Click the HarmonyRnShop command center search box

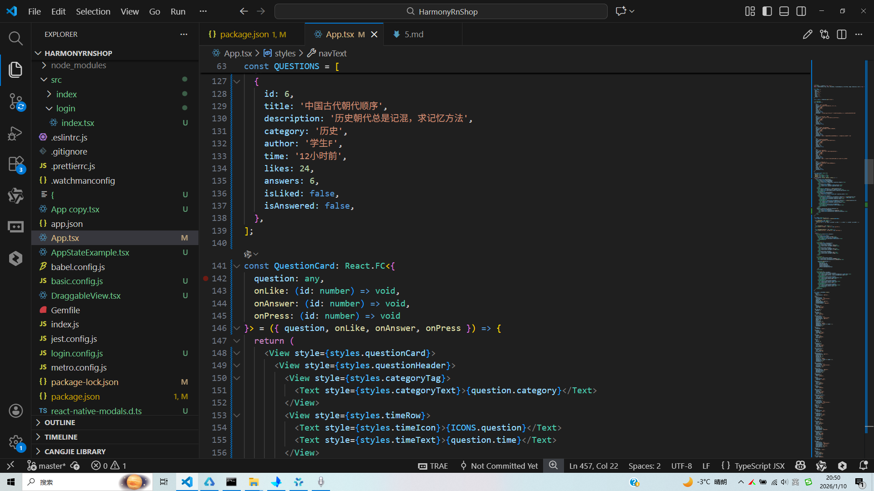pyautogui.click(x=441, y=11)
